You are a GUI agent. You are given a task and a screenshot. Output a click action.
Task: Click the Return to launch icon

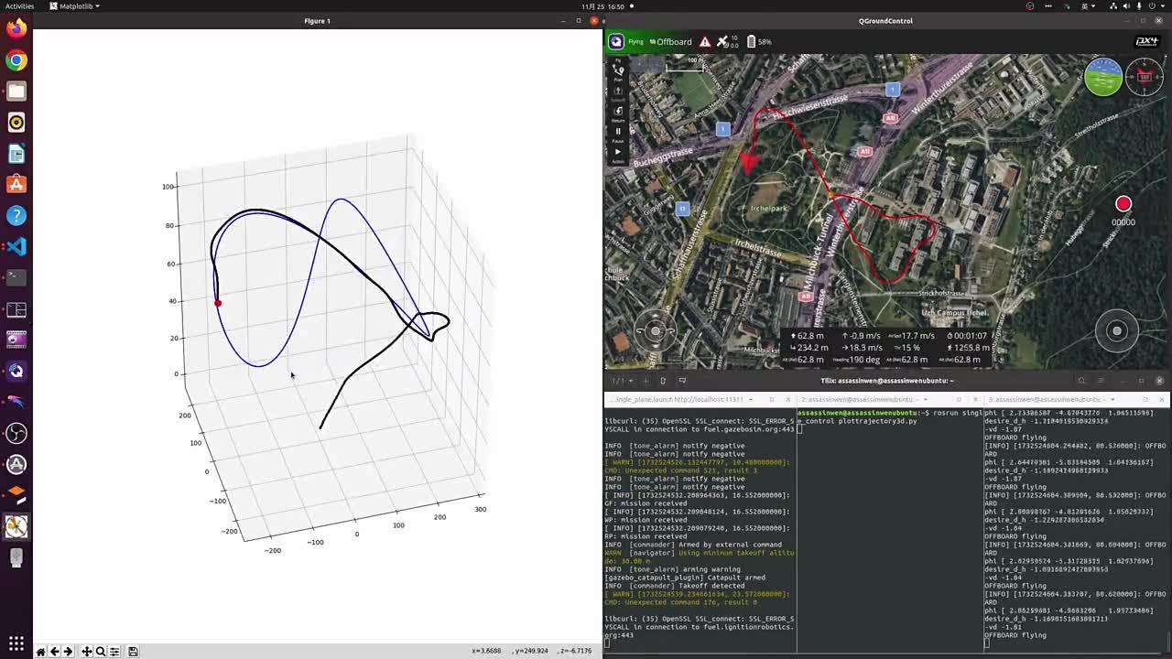coord(618,113)
